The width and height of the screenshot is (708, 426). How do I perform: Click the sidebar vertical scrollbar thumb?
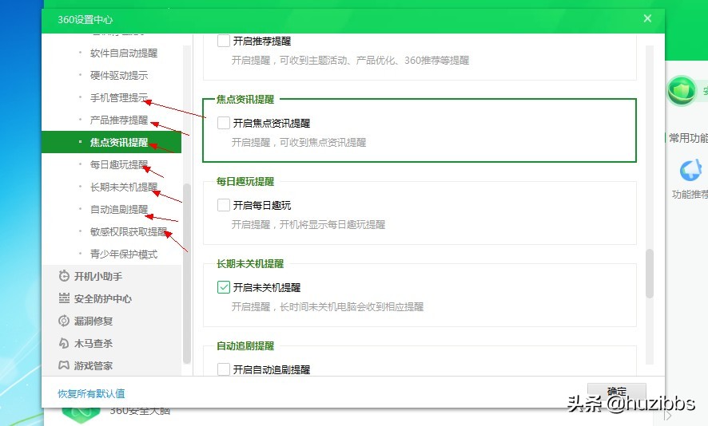(186, 273)
